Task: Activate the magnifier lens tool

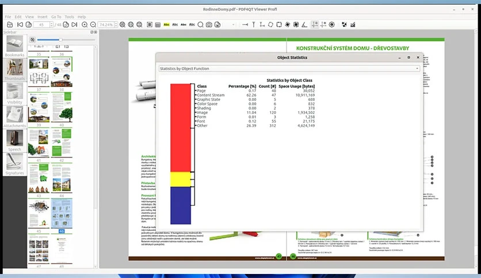Action: coord(201,25)
